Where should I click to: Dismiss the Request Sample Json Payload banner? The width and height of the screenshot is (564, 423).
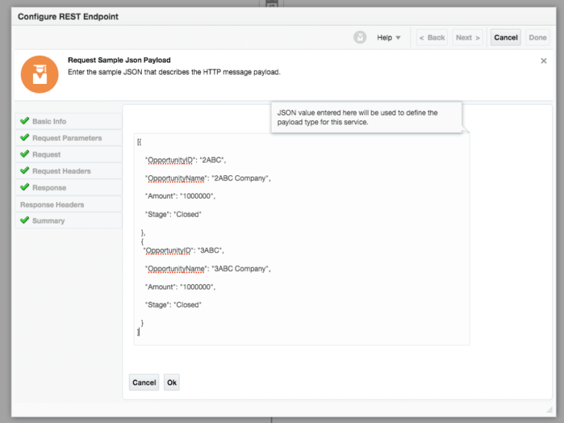tap(543, 61)
